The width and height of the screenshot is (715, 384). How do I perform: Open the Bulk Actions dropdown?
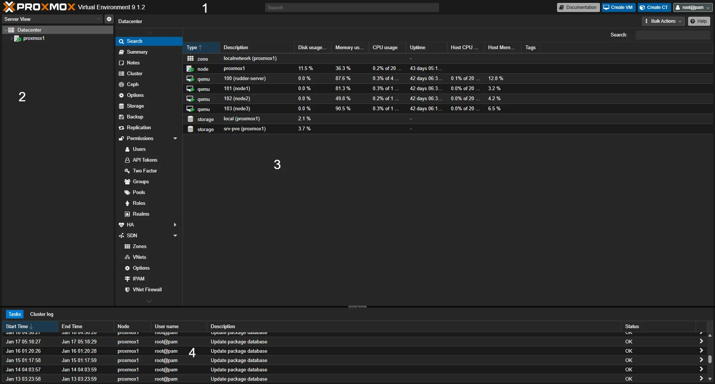(663, 21)
